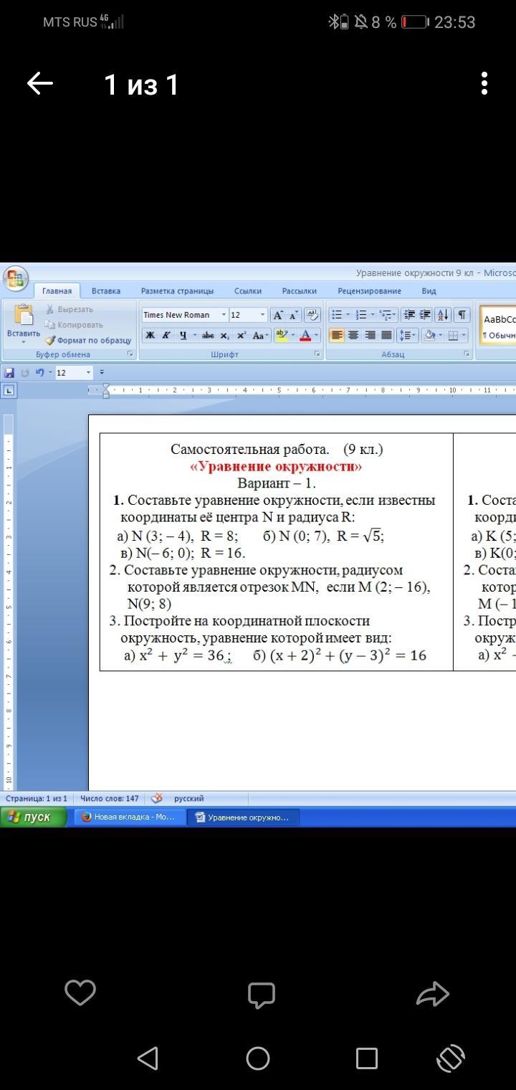Viewport: 516px width, 1090px height.
Task: Click the Sort (A-Z) icon
Action: tap(443, 315)
